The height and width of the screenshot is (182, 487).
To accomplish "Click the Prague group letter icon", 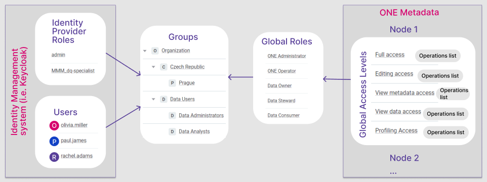I will pos(173,83).
